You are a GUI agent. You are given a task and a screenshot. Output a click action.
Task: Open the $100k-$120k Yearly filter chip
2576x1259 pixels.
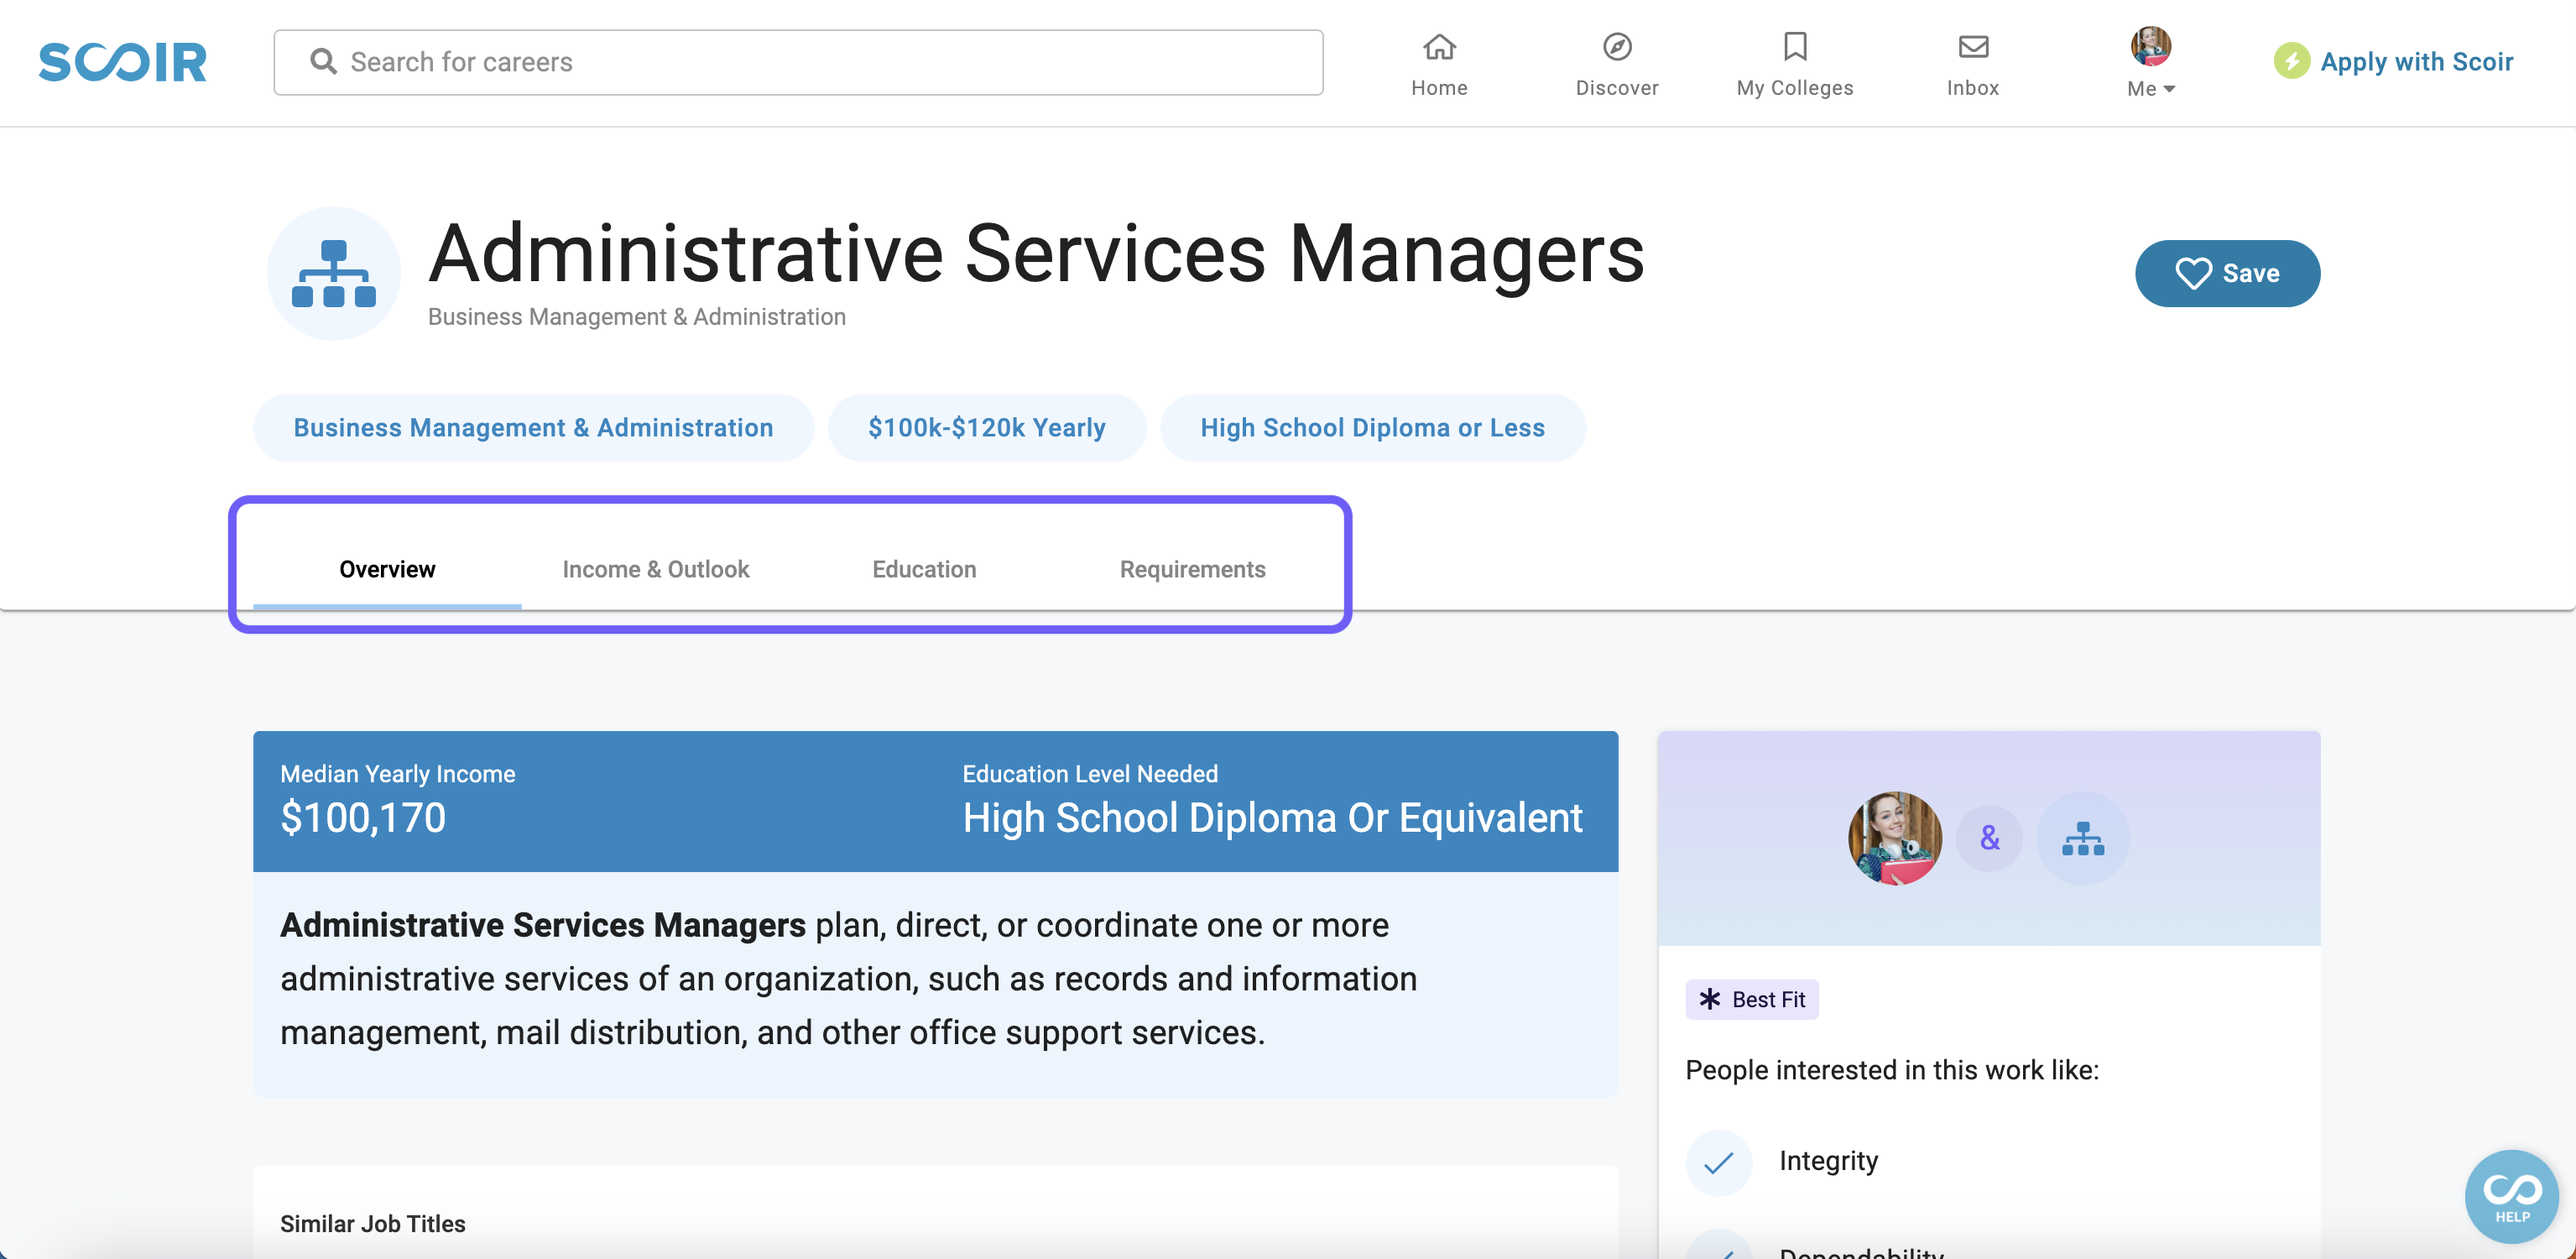pos(986,427)
